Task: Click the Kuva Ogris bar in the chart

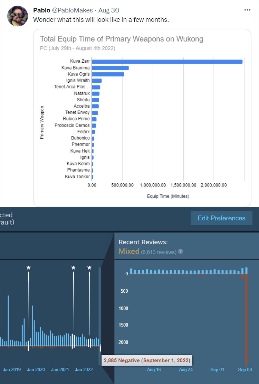Action: (x=108, y=74)
